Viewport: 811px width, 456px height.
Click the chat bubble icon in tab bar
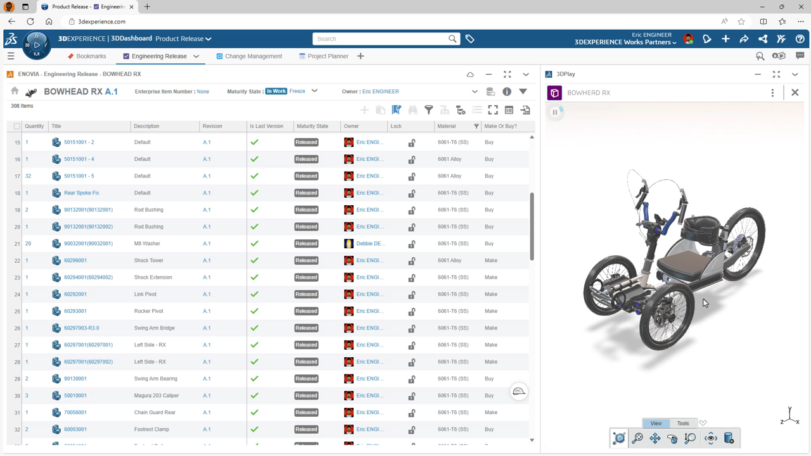[x=800, y=56]
